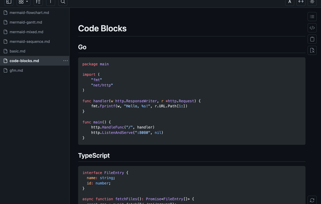The height and width of the screenshot is (204, 321).
Task: Click the 'func main() {' line
Action: [x=96, y=122]
